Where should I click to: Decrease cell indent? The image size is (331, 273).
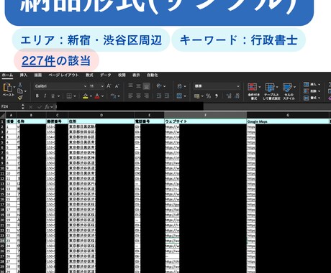point(159,96)
